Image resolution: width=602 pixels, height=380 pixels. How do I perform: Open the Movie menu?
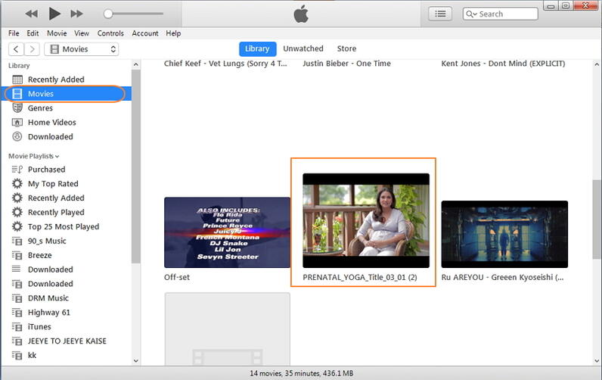57,33
